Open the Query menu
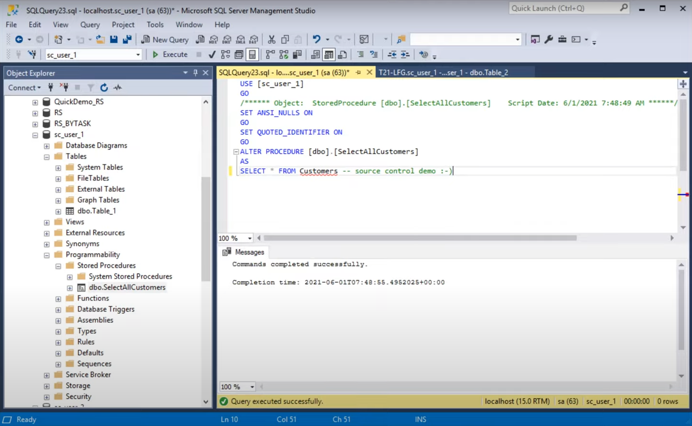 coord(90,24)
